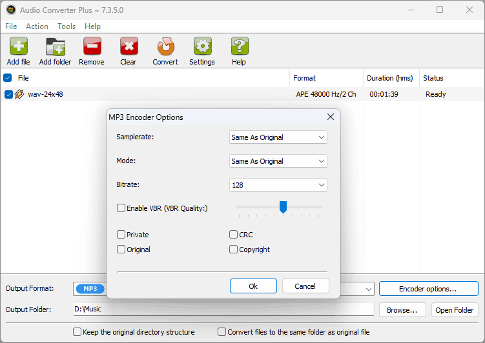The height and width of the screenshot is (343, 485).
Task: Click the Add file toolbar icon
Action: pos(19,46)
